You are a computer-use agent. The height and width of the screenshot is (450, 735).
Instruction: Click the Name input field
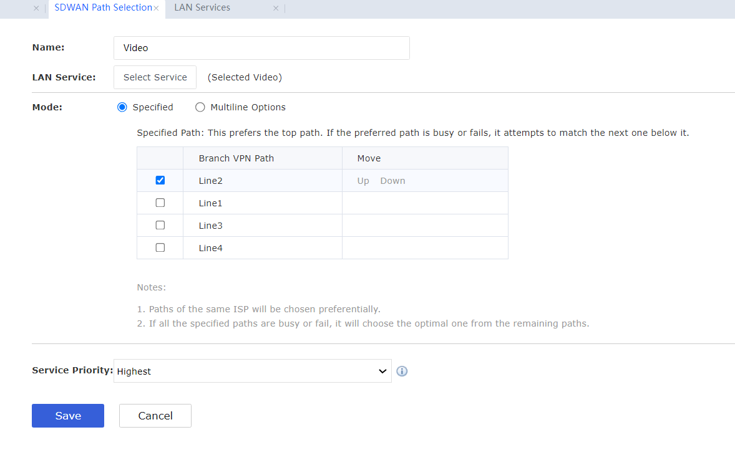pos(261,48)
